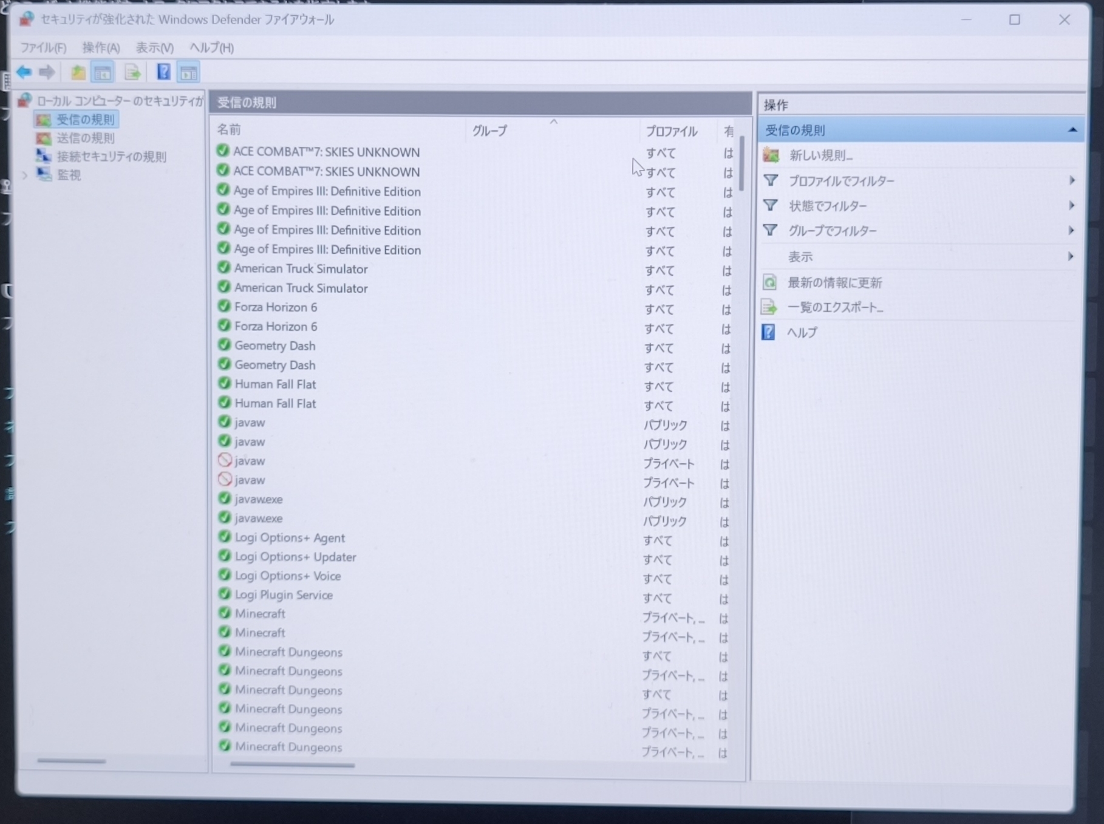
Task: Click green check icon of Logi Options+ Voice
Action: (x=224, y=575)
